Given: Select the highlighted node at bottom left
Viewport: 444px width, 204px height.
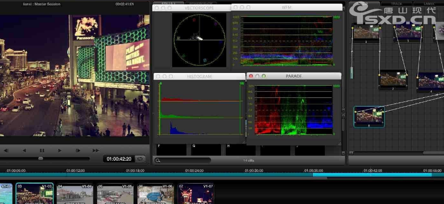Looking at the screenshot, I should pyautogui.click(x=369, y=116).
